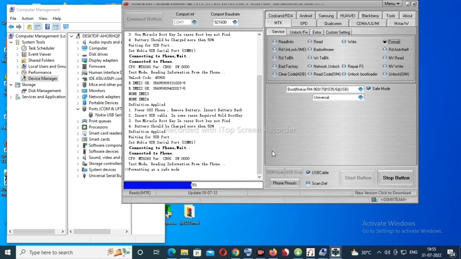Select the Write radio button
Viewport: 461px width, 259px height.
point(344,42)
